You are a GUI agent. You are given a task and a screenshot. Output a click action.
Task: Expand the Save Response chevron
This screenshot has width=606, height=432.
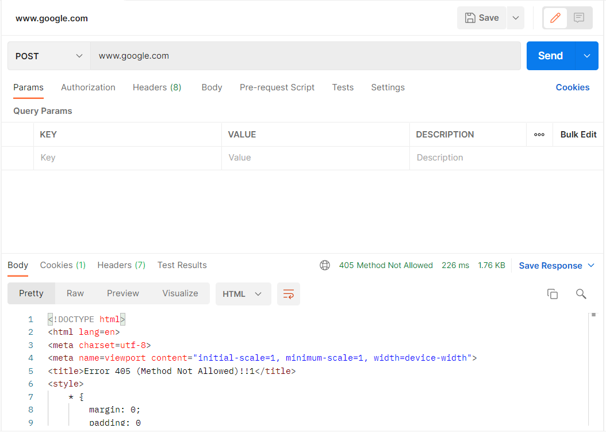pos(591,265)
